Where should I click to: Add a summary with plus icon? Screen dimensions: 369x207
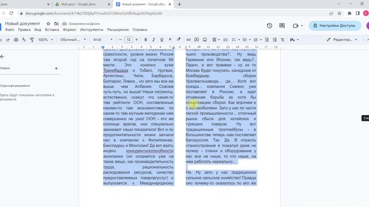coord(57,68)
